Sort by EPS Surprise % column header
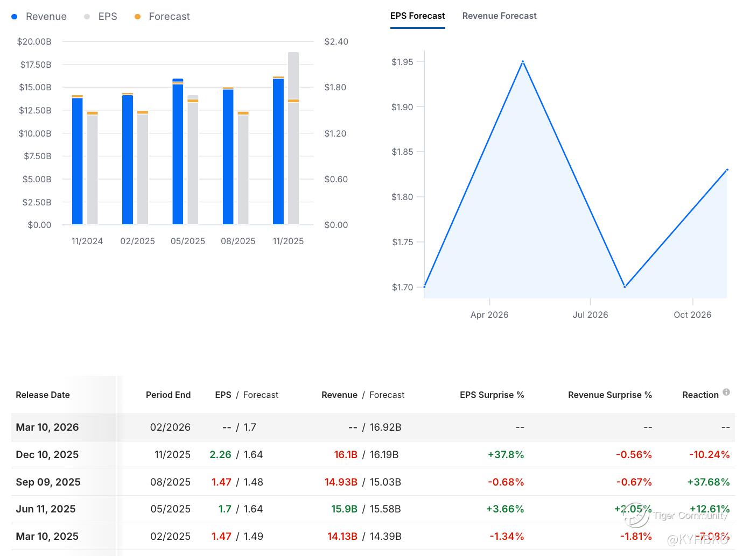The image size is (743, 556). click(492, 395)
